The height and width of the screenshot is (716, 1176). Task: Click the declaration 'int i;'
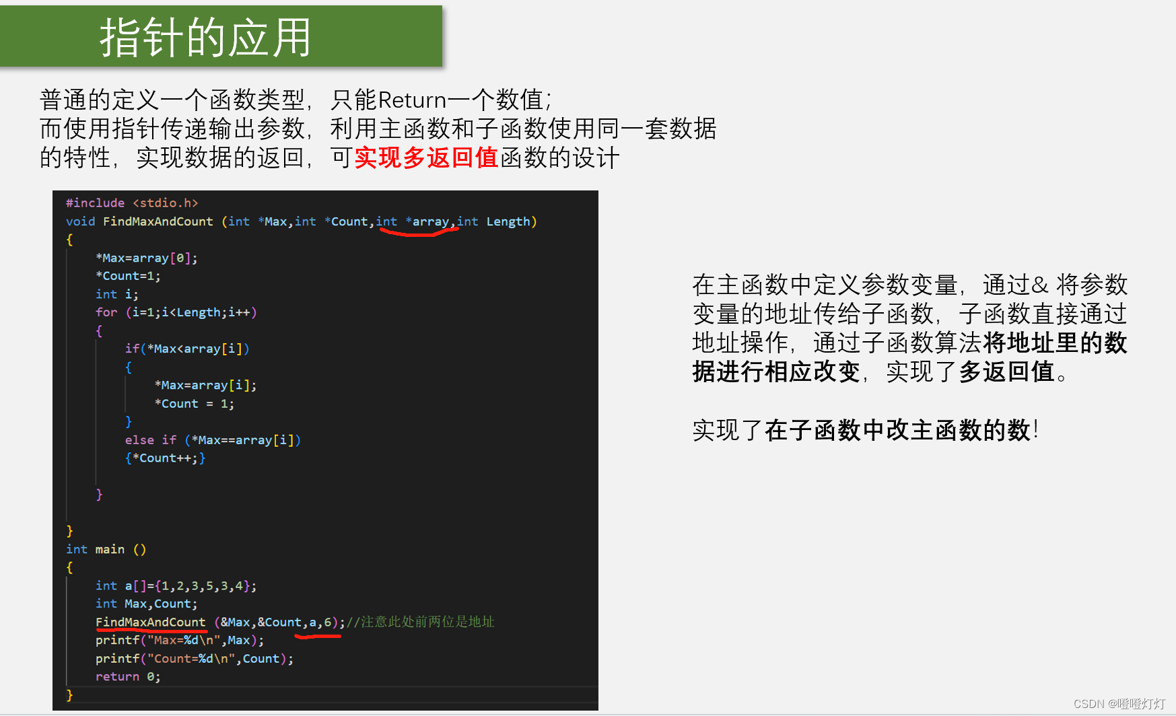[x=117, y=294]
